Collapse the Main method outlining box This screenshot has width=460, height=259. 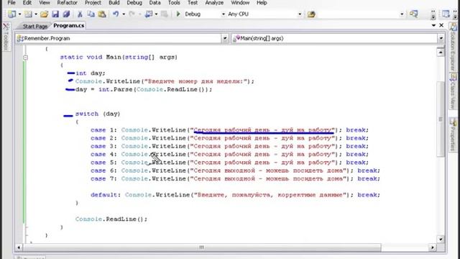(x=26, y=58)
